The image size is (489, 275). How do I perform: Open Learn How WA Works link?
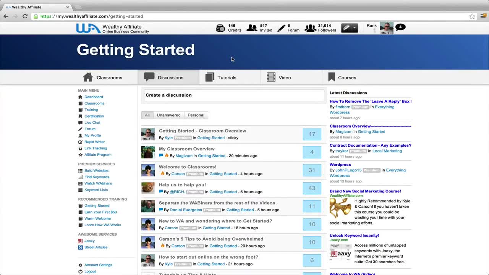pyautogui.click(x=102, y=225)
